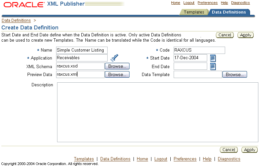Select the Data Definitions tab
259x166 pixels.
[229, 12]
